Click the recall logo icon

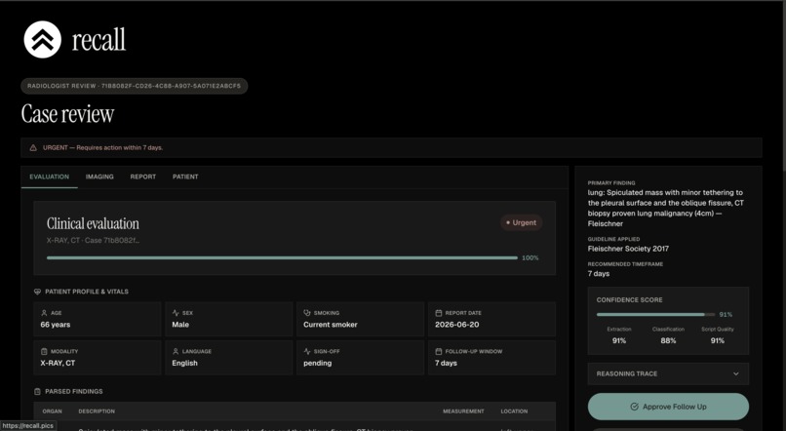43,40
